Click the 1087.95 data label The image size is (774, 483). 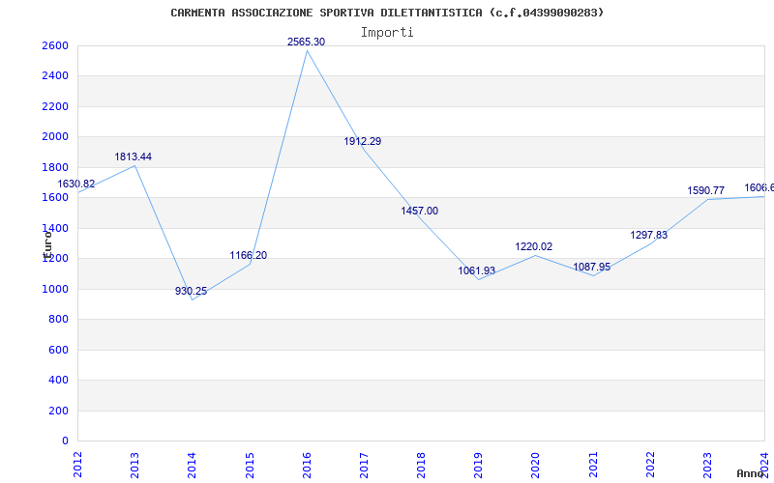[x=592, y=268]
